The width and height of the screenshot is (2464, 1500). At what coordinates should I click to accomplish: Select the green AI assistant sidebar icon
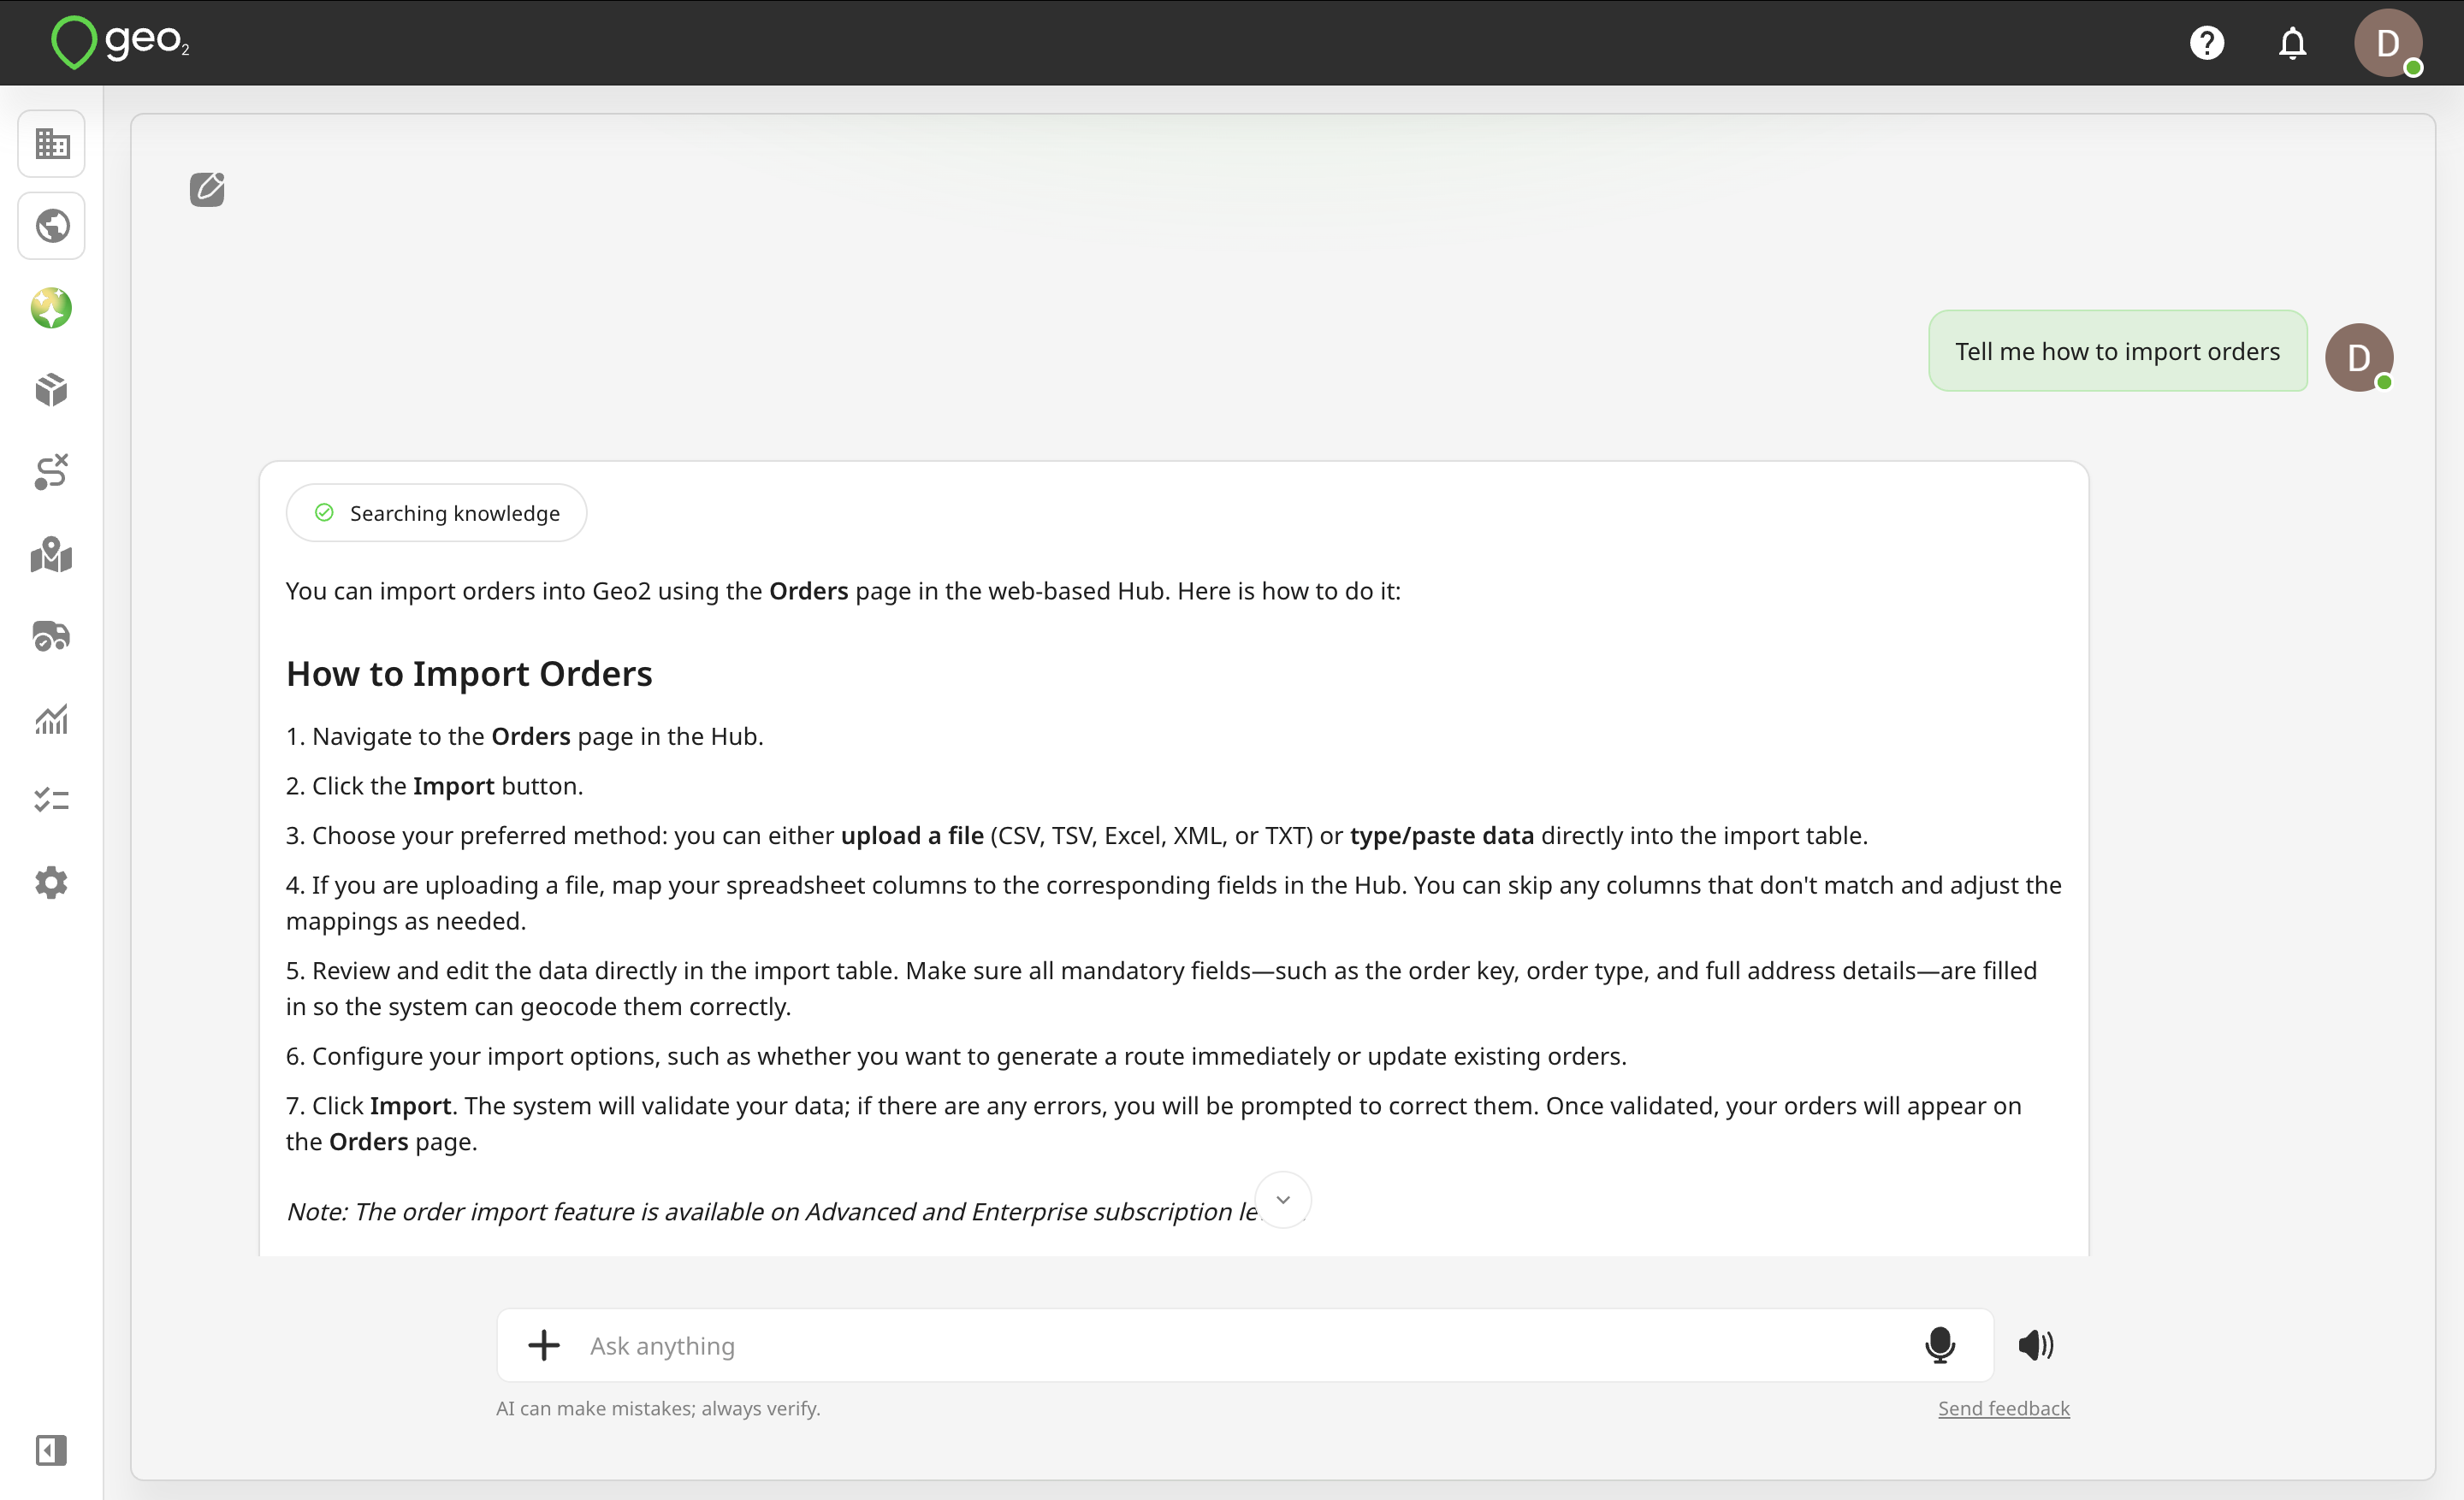[x=51, y=308]
